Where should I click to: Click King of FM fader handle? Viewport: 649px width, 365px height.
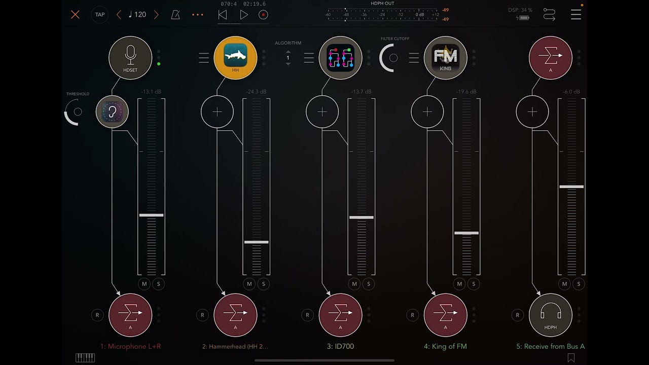[x=466, y=233]
